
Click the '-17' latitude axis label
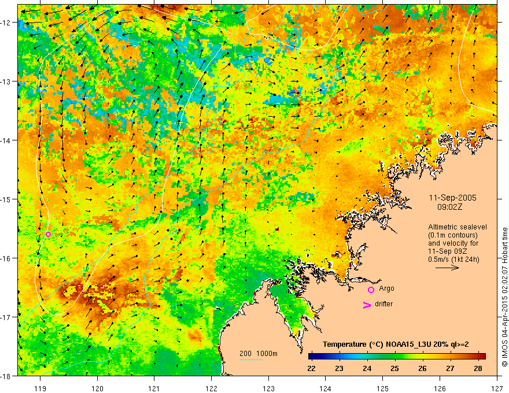(6, 317)
